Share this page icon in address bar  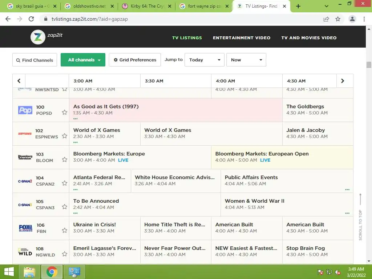click(326, 19)
